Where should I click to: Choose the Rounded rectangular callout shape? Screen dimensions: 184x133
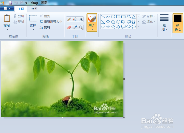tap(123, 27)
